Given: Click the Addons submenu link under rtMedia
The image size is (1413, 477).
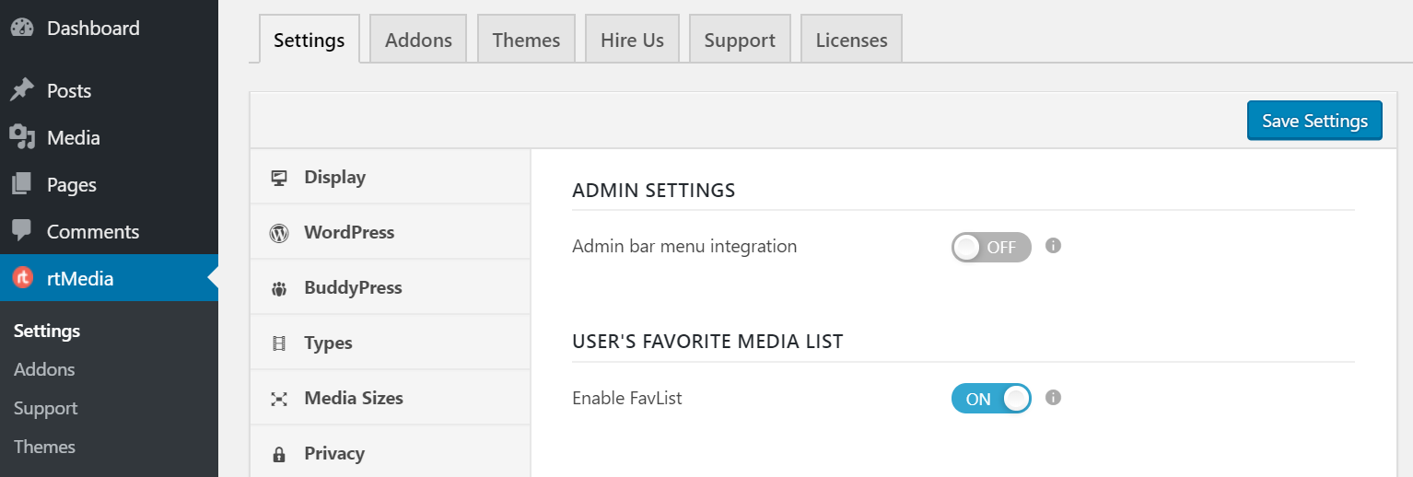Looking at the screenshot, I should click(44, 369).
